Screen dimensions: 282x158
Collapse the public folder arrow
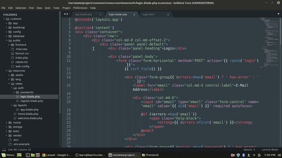[7, 40]
